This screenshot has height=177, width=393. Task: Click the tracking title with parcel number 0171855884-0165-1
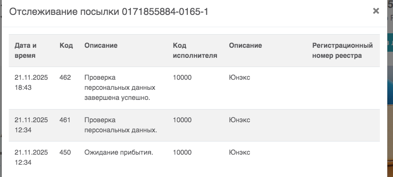pos(109,12)
